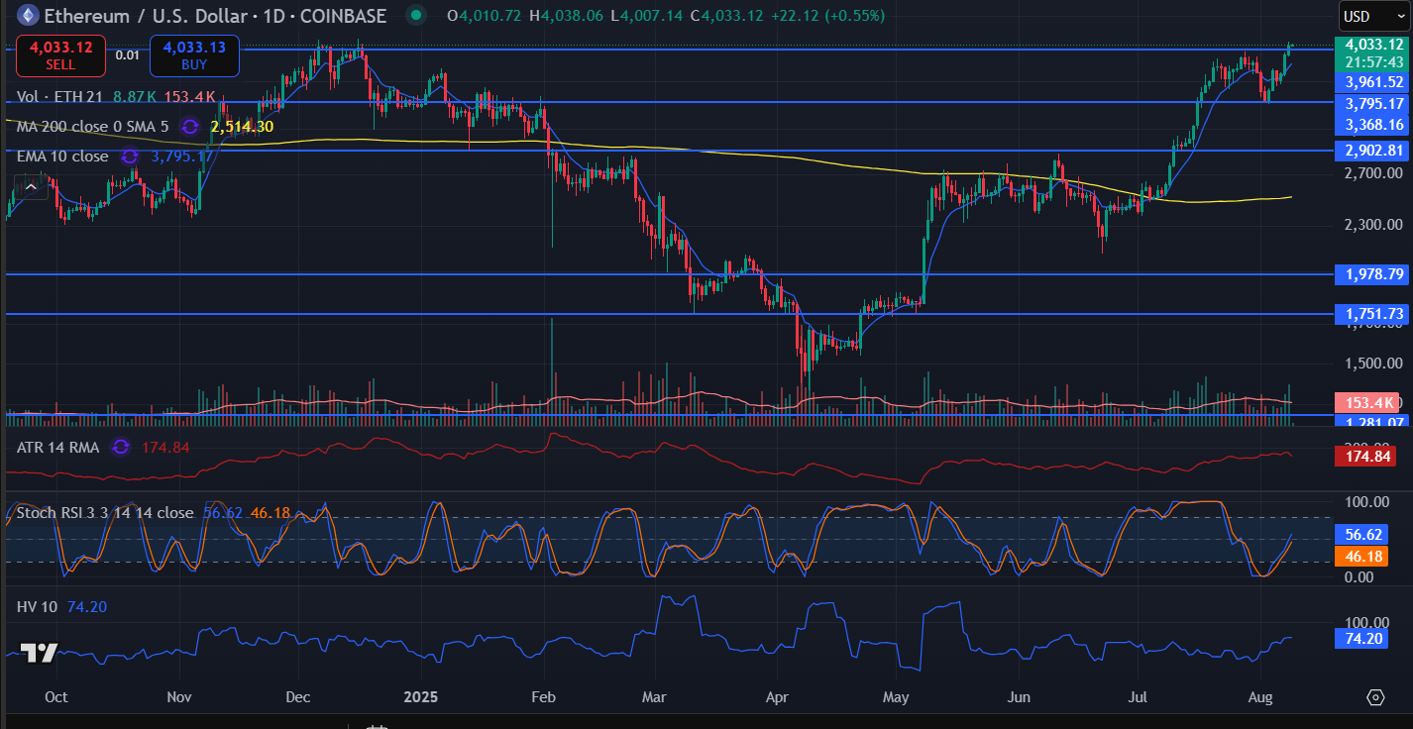Click the blue 56.62 Stoch RSI axis label
The image size is (1413, 729).
click(x=1362, y=534)
